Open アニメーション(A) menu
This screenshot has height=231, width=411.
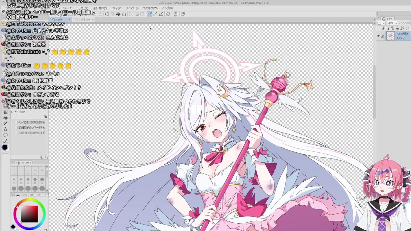(63, 8)
